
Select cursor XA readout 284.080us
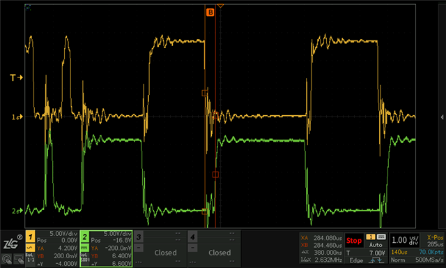coord(328,237)
